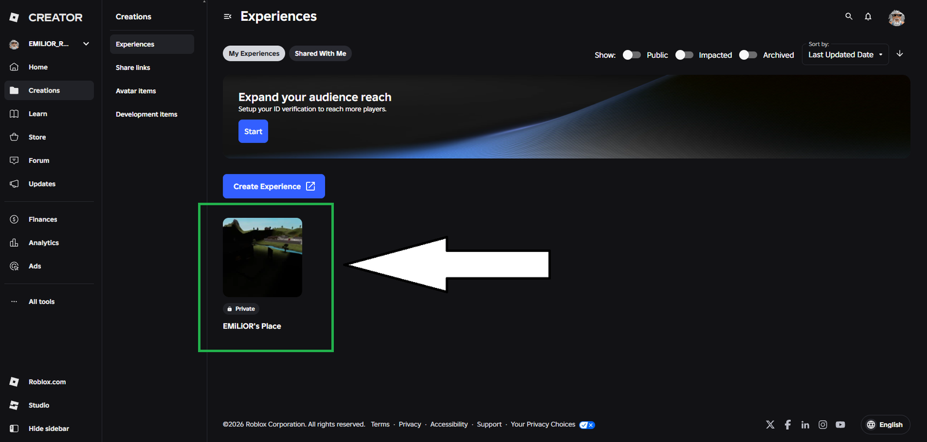This screenshot has width=927, height=442.
Task: Click the All tools ellipsis icon
Action: (x=14, y=302)
